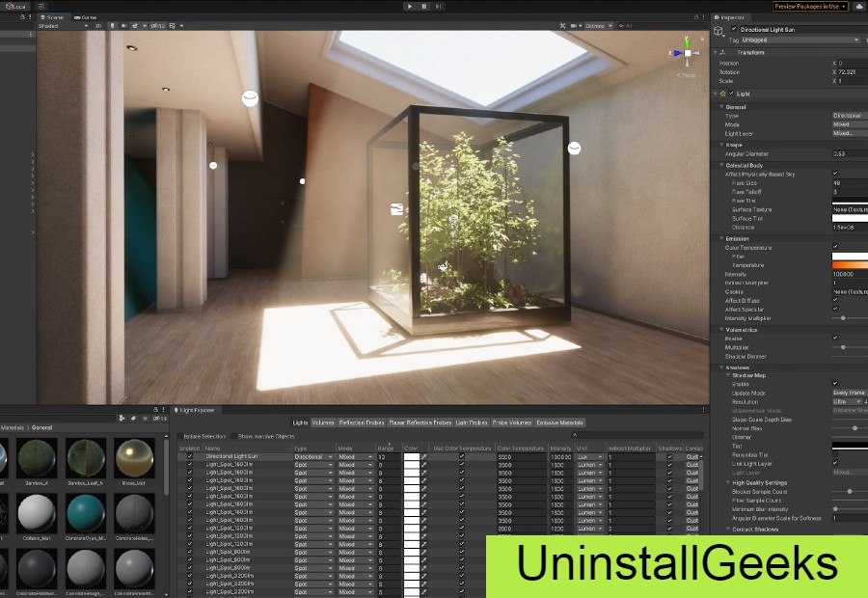Toggle the scene grid icon
The width and height of the screenshot is (868, 598).
[173, 26]
